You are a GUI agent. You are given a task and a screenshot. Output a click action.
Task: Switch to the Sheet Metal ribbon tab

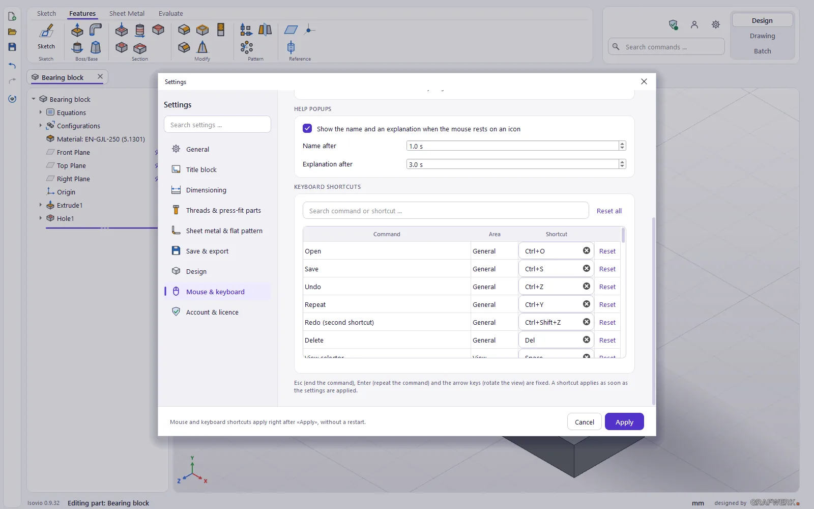[127, 13]
